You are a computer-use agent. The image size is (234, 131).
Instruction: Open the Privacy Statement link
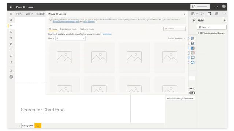pos(88,22)
